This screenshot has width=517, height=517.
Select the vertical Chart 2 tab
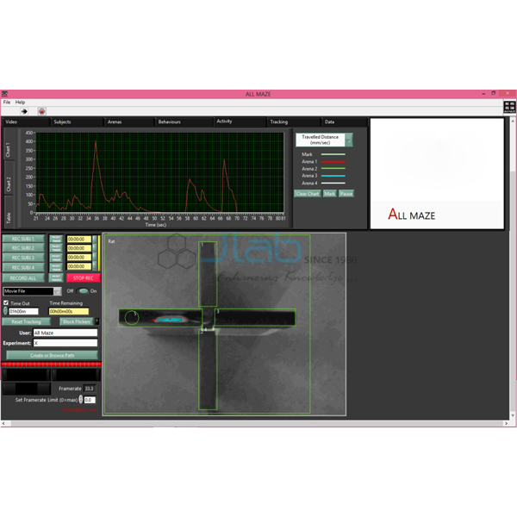[x=9, y=178]
